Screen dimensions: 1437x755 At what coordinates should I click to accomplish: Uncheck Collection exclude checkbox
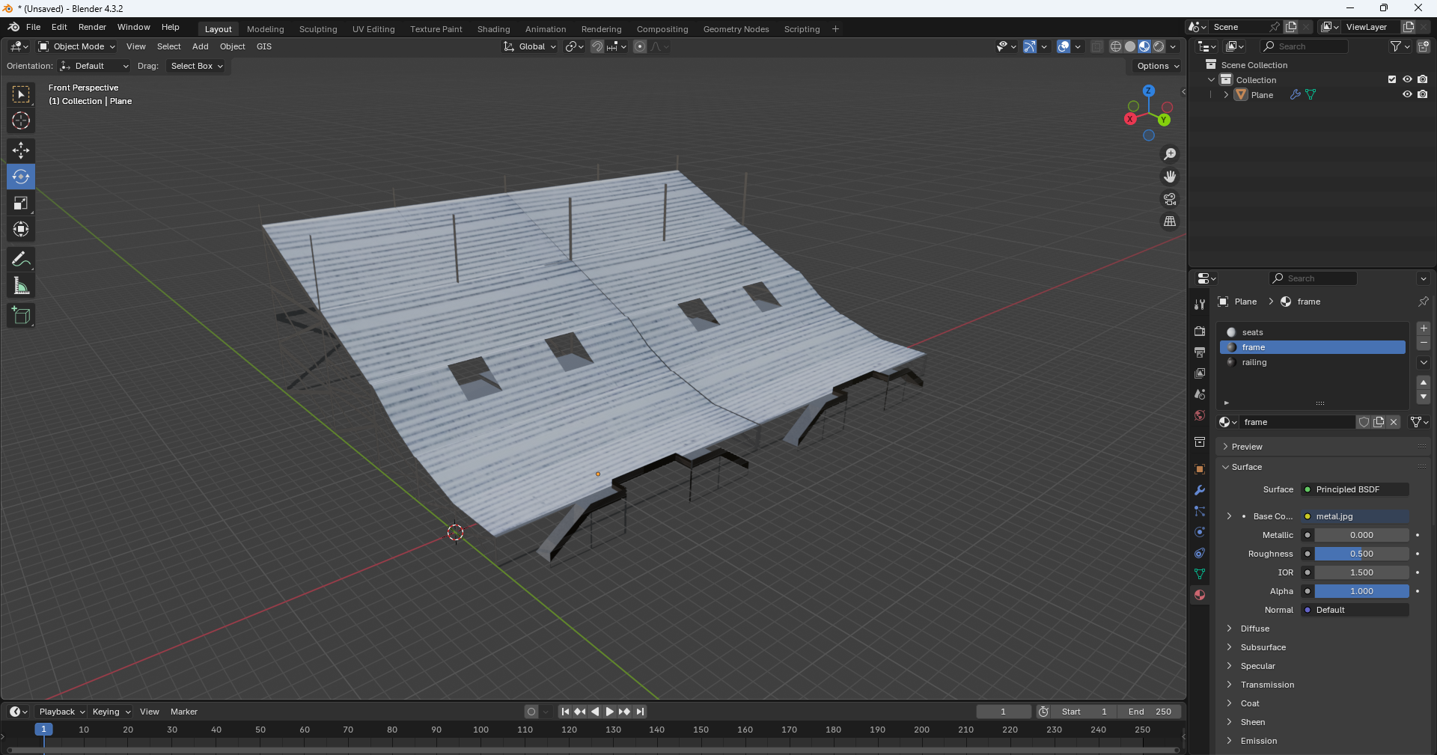tap(1392, 79)
